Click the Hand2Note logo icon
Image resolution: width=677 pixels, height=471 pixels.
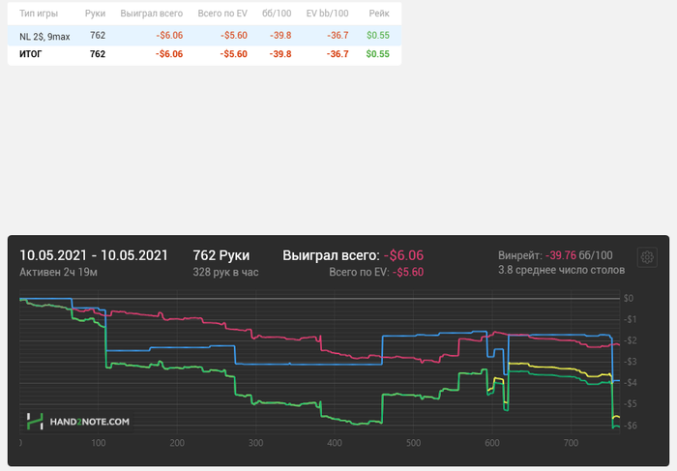click(x=35, y=422)
